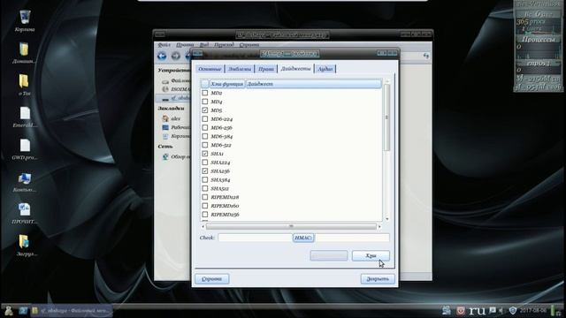The image size is (566, 318).
Task: Enable the MD2 hash checkbox
Action: [x=204, y=93]
